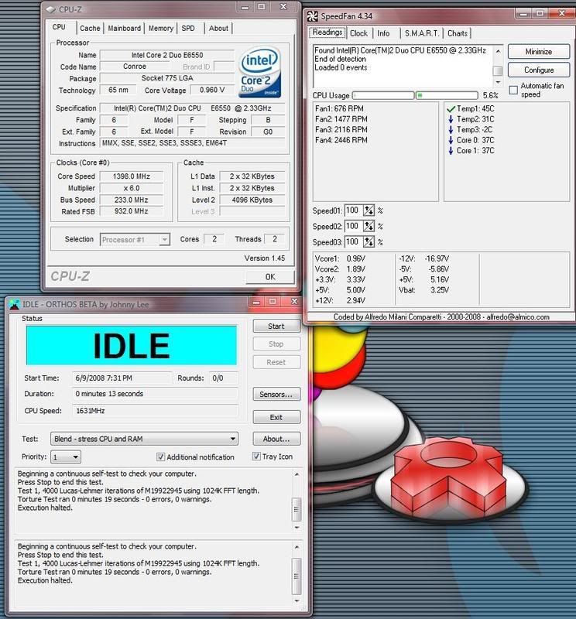This screenshot has width=576, height=619.
Task: Click the Exit button in ORTHOS
Action: coord(276,417)
